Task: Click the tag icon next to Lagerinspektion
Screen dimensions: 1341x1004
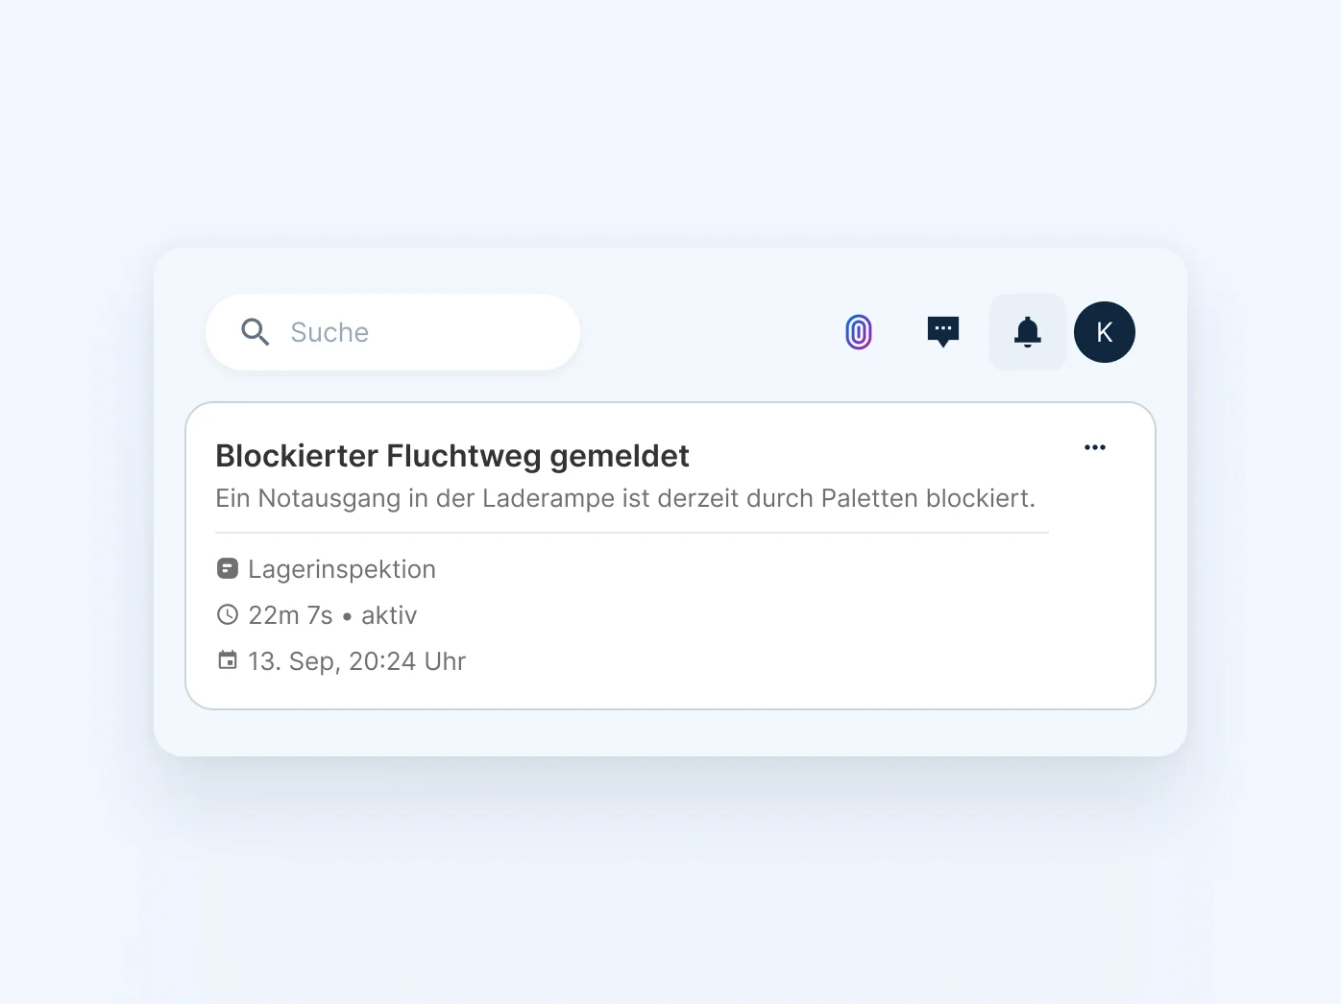Action: pyautogui.click(x=227, y=568)
